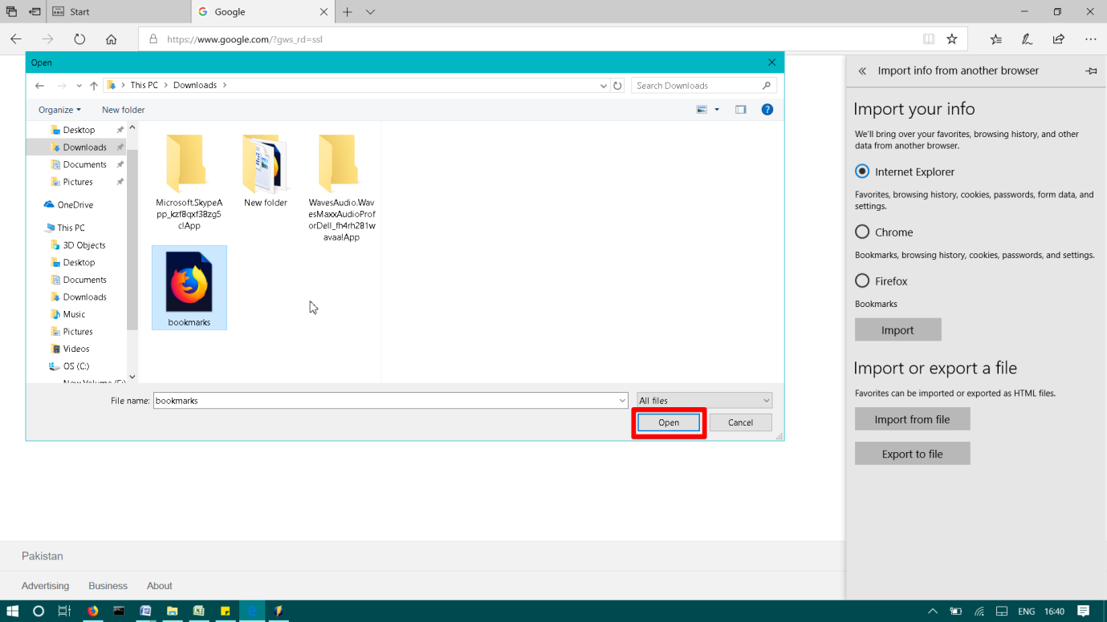This screenshot has height=622, width=1107.
Task: Click the Search Downloads input field
Action: pos(704,86)
